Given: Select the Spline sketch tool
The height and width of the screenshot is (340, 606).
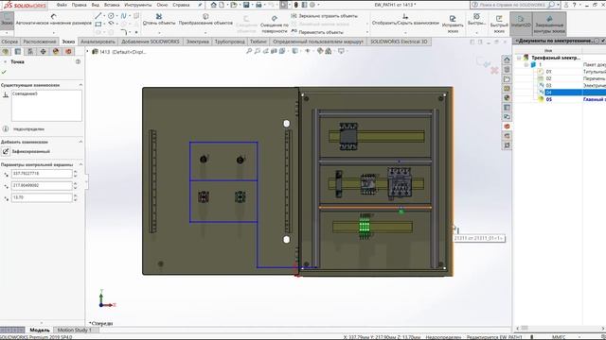Looking at the screenshot, I should click(123, 16).
